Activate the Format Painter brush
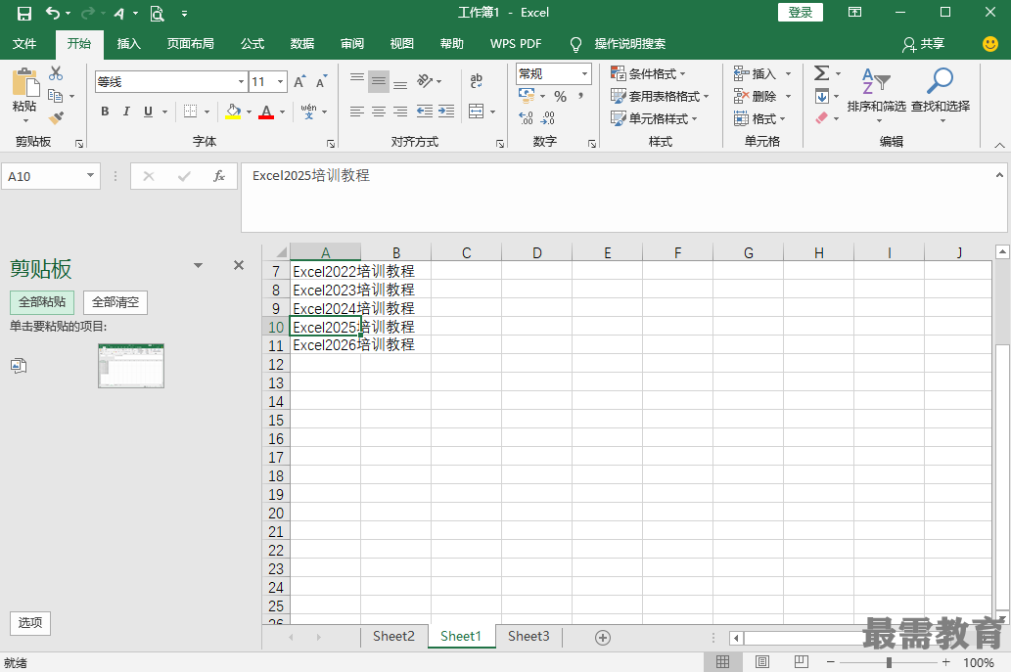The height and width of the screenshot is (672, 1011). pos(56,118)
